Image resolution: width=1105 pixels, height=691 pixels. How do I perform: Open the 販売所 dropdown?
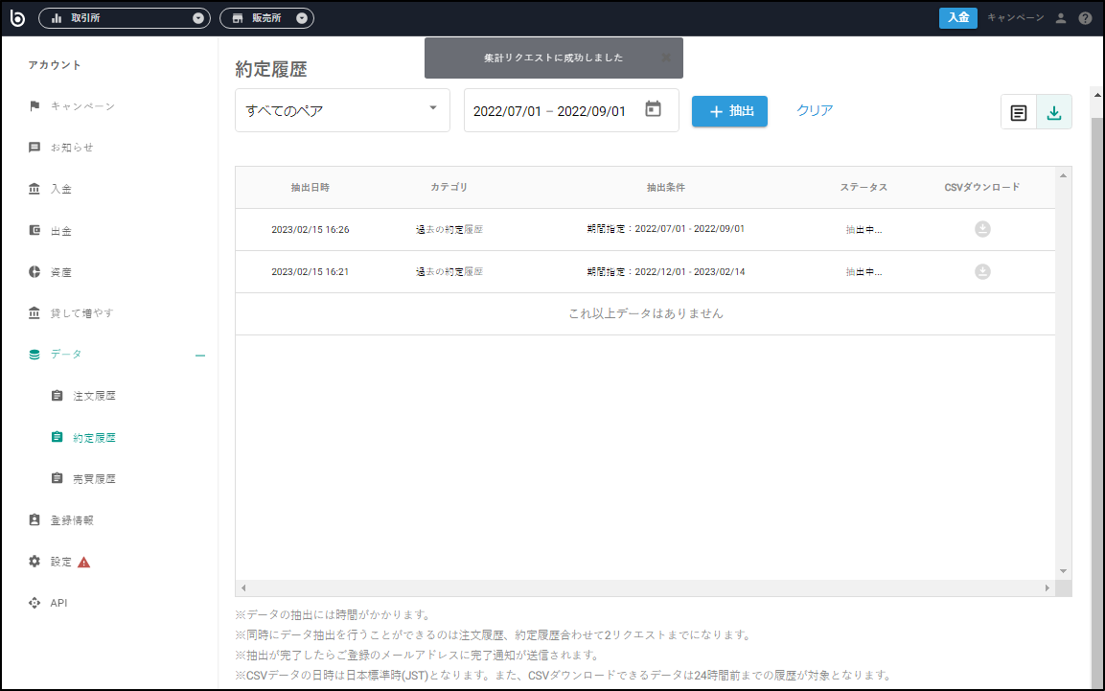[x=266, y=18]
